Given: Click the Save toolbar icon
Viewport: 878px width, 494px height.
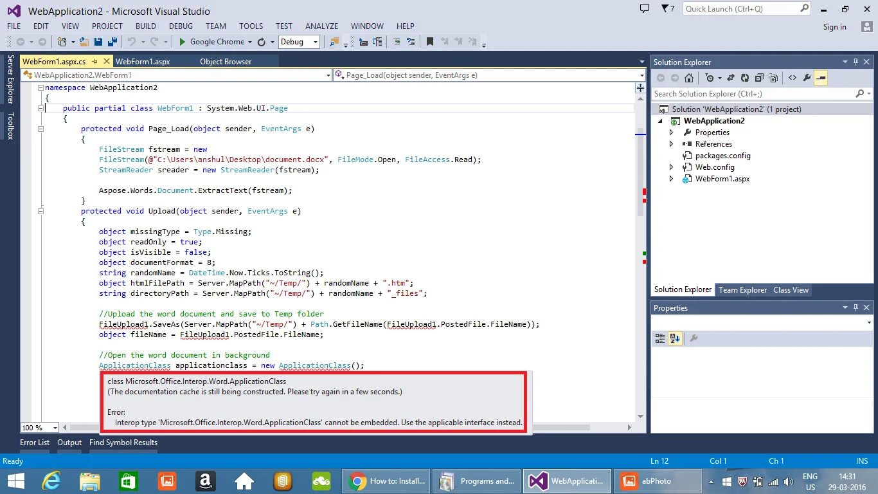Looking at the screenshot, I should click(98, 42).
